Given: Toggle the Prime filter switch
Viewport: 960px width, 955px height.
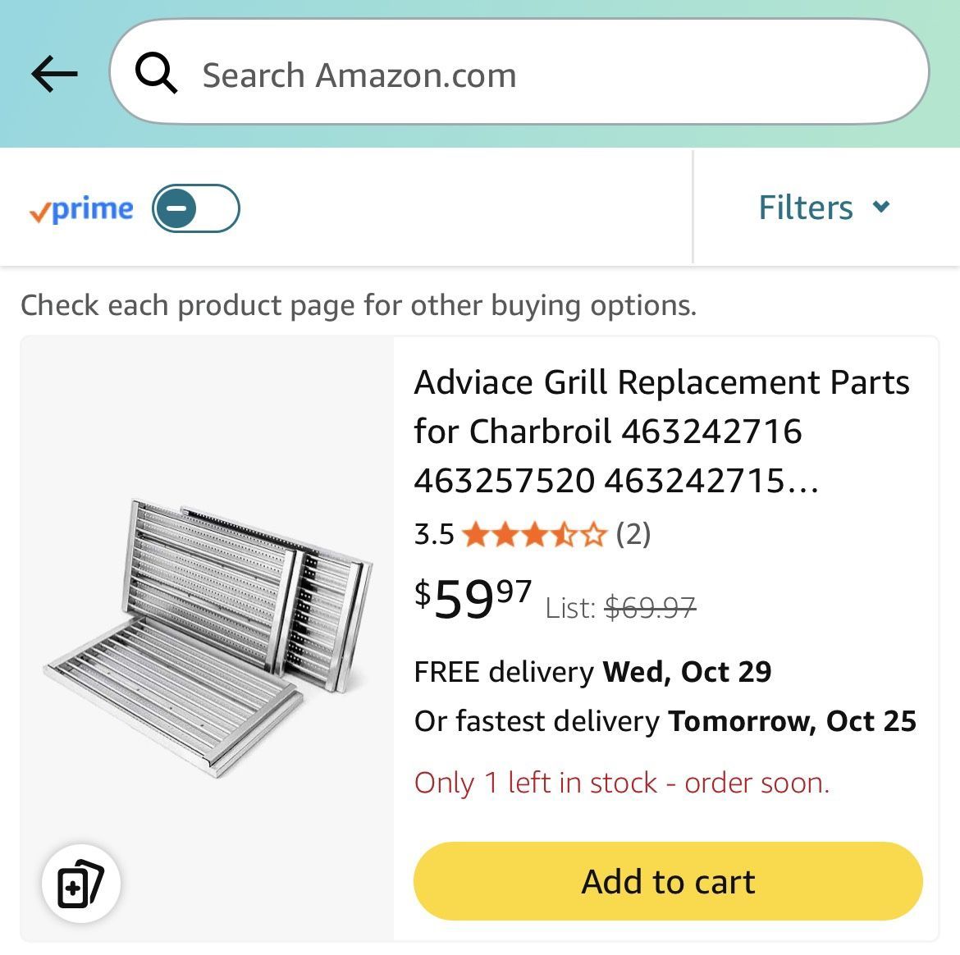Looking at the screenshot, I should tap(196, 208).
